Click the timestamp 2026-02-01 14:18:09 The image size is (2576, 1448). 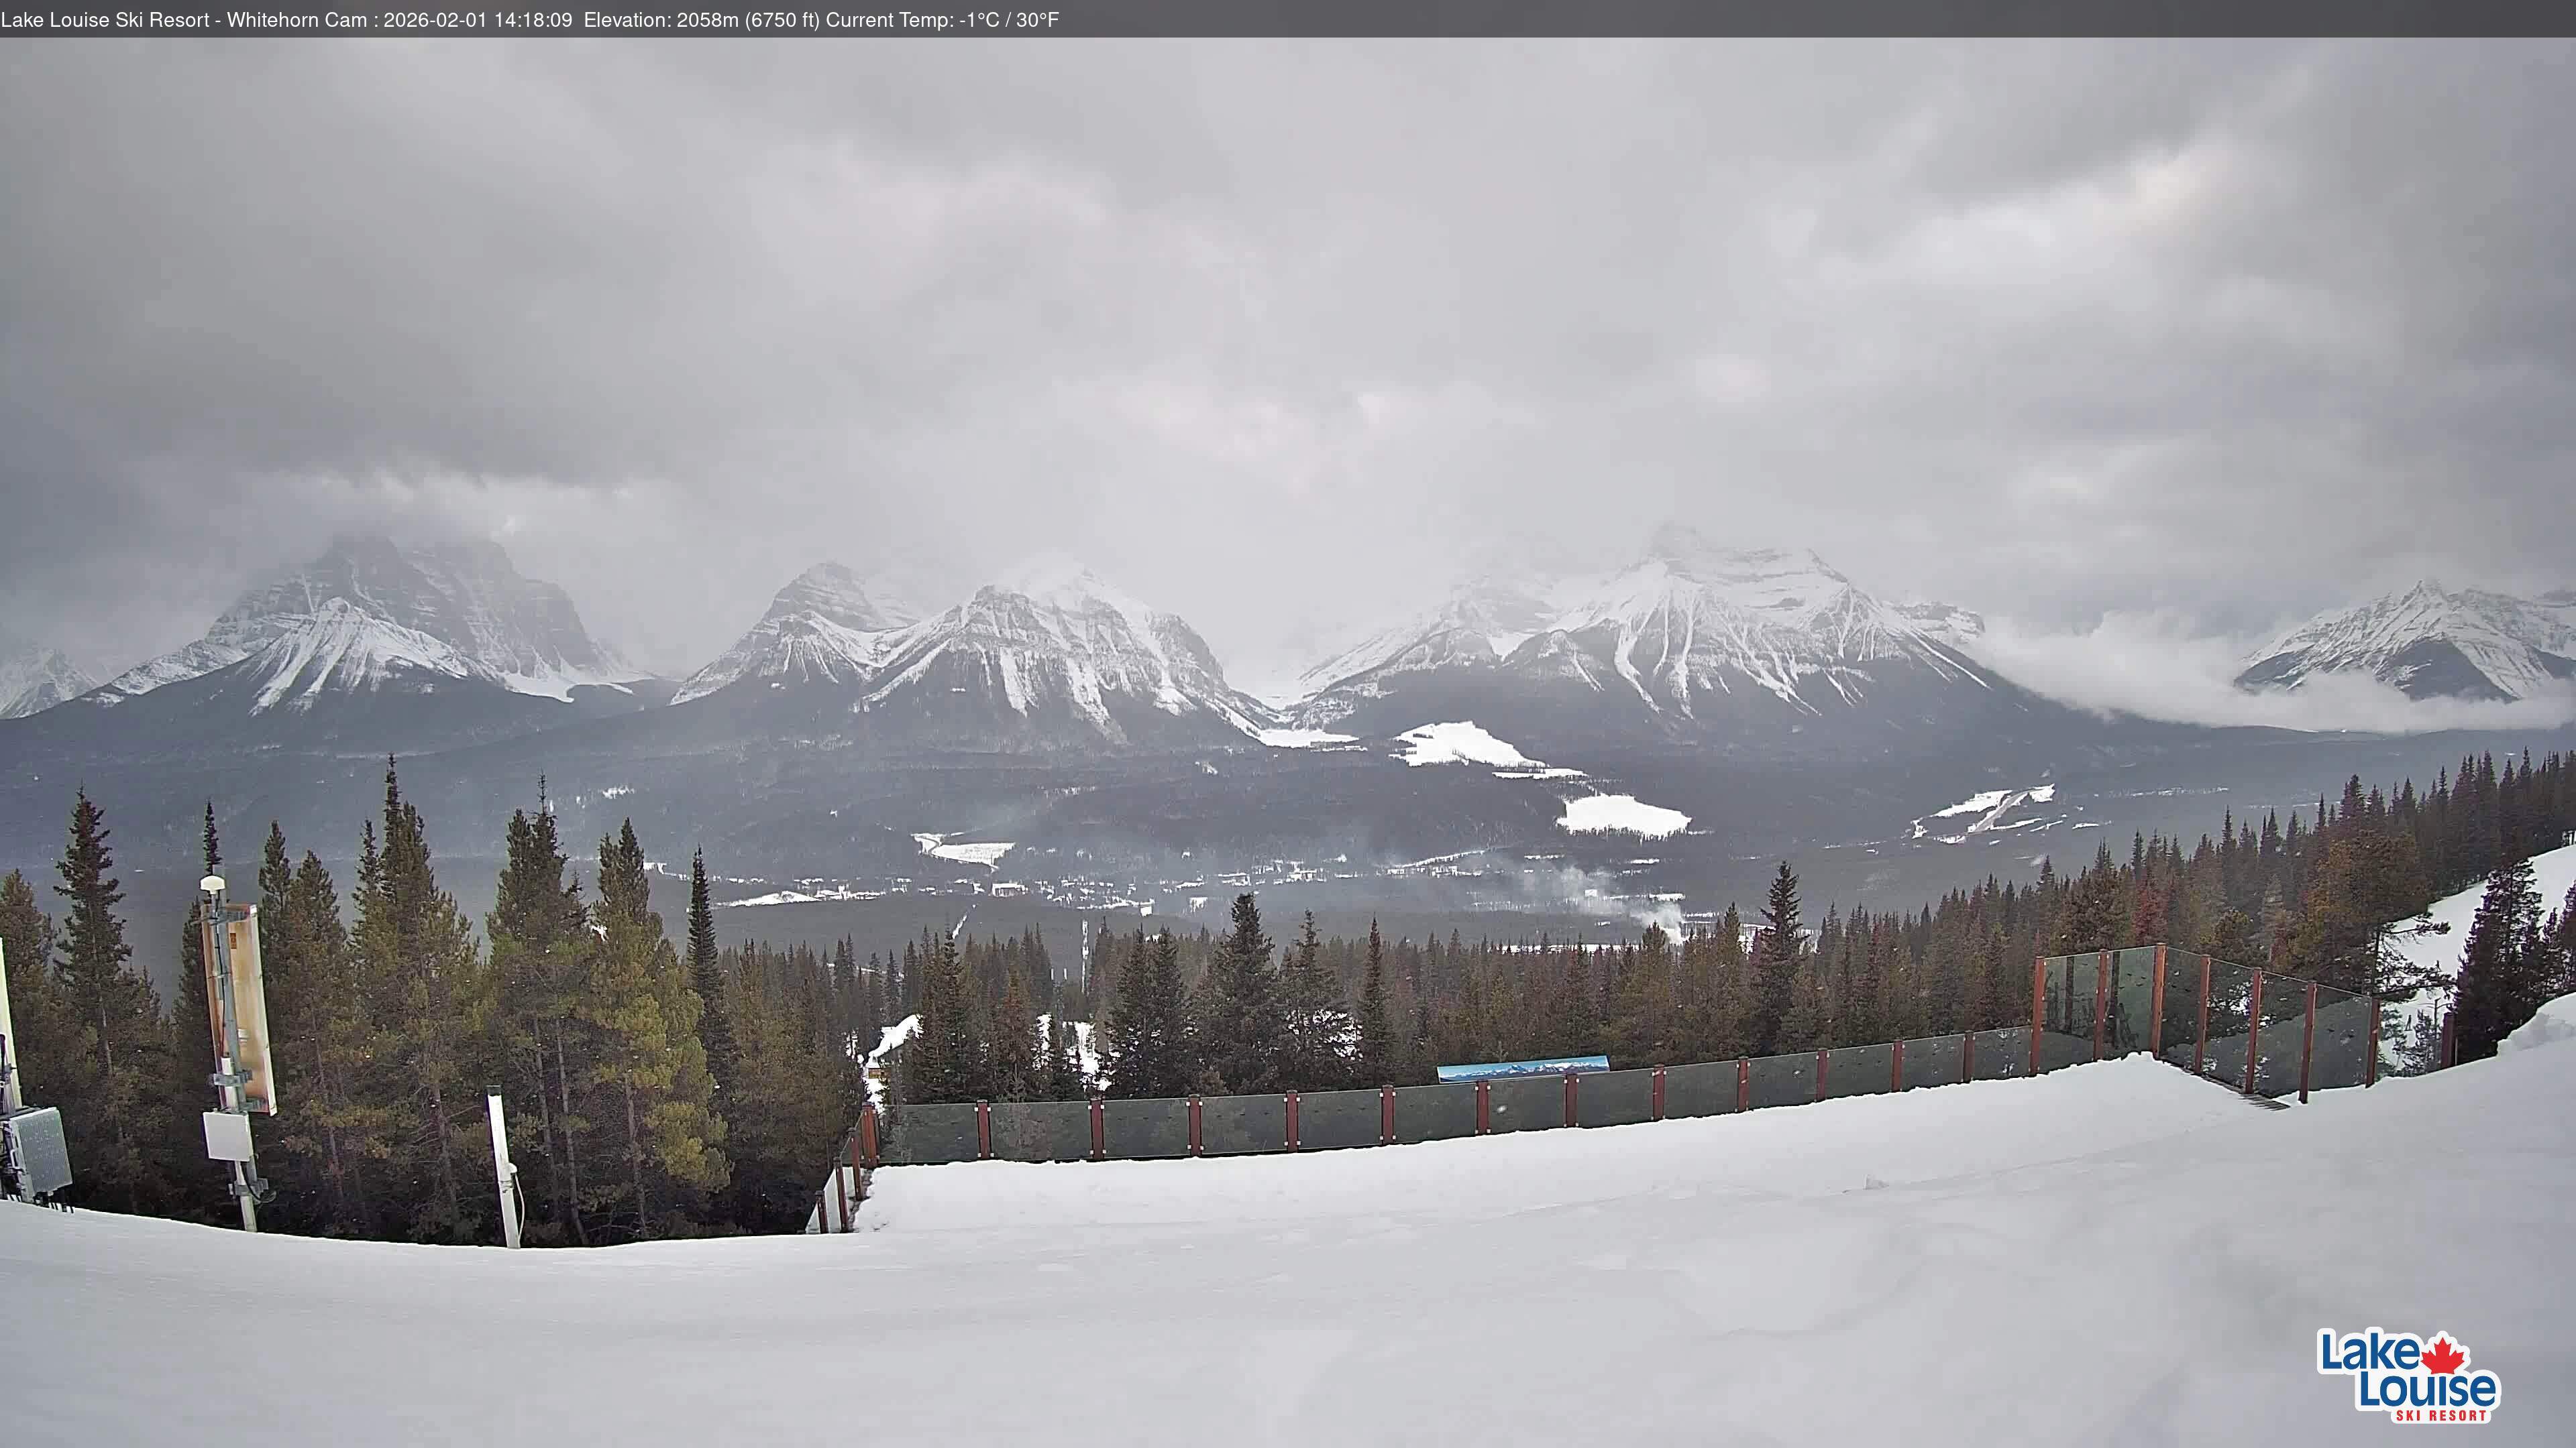(x=478, y=20)
